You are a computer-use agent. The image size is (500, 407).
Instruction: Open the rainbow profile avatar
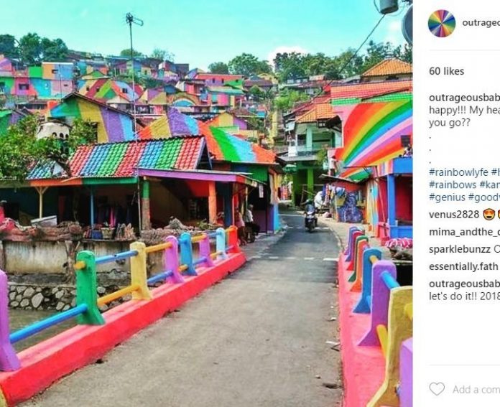tap(441, 23)
